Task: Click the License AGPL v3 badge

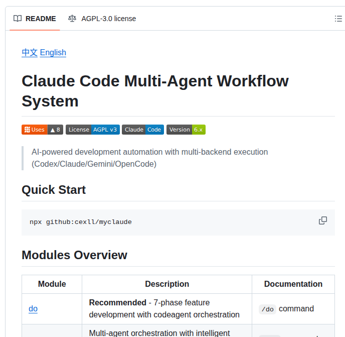Action: pos(93,130)
